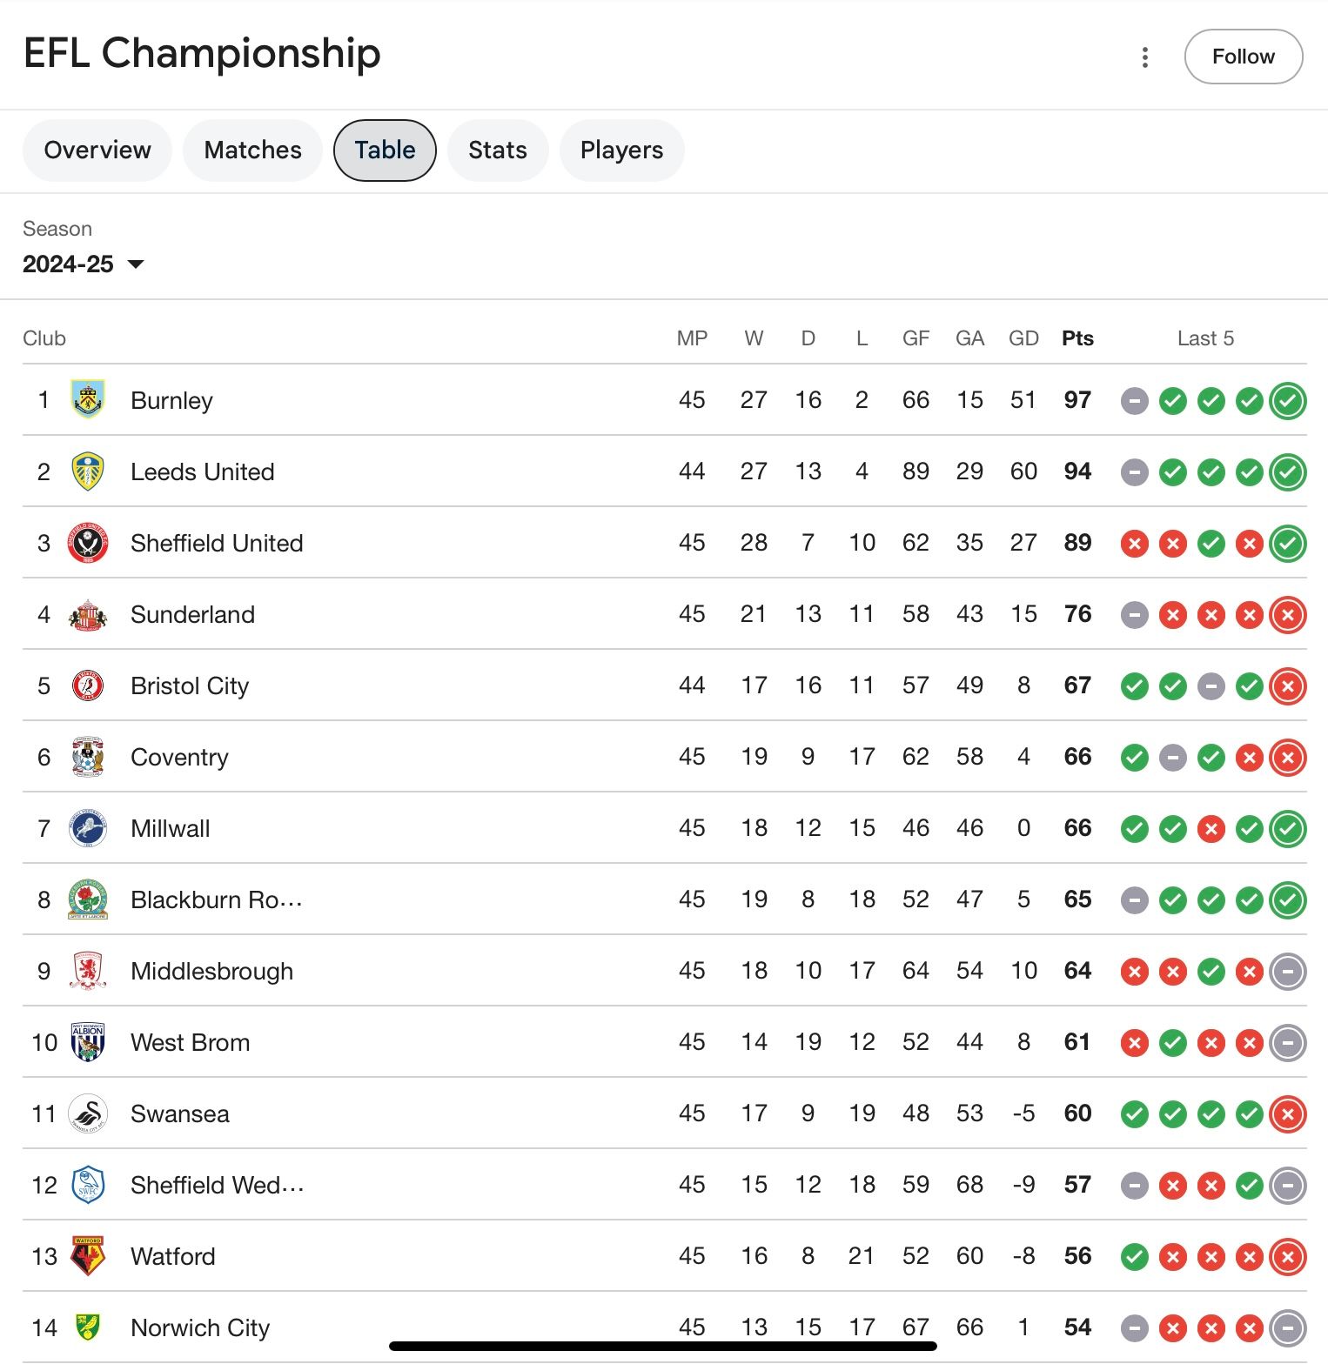This screenshot has height=1364, width=1328.
Task: Click Burnley's most recent win indicator
Action: [1287, 401]
